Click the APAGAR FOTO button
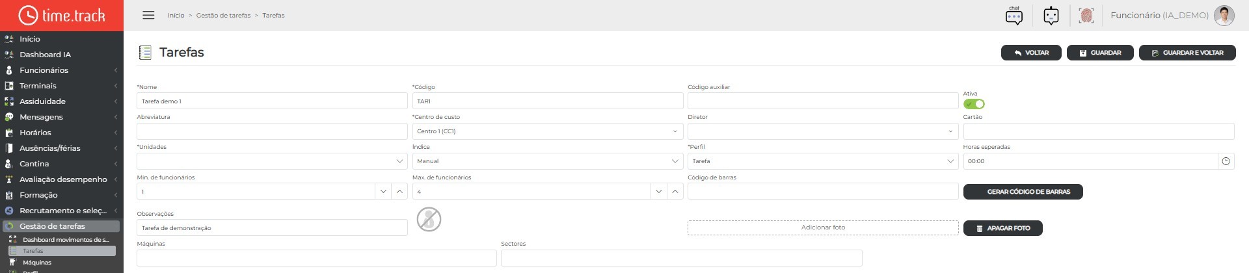The width and height of the screenshot is (1249, 273). [x=1002, y=228]
